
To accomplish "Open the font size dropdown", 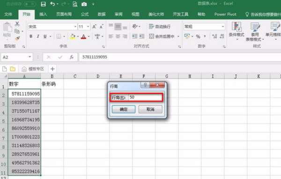I will pos(88,27).
